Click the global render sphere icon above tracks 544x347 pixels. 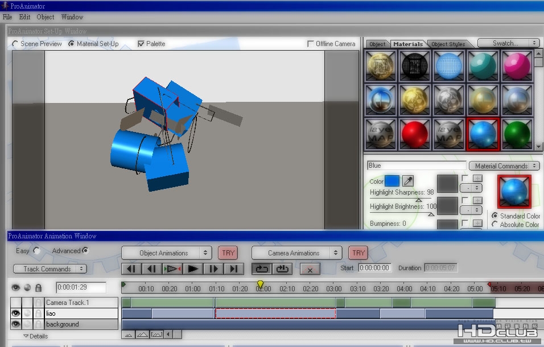coord(27,287)
